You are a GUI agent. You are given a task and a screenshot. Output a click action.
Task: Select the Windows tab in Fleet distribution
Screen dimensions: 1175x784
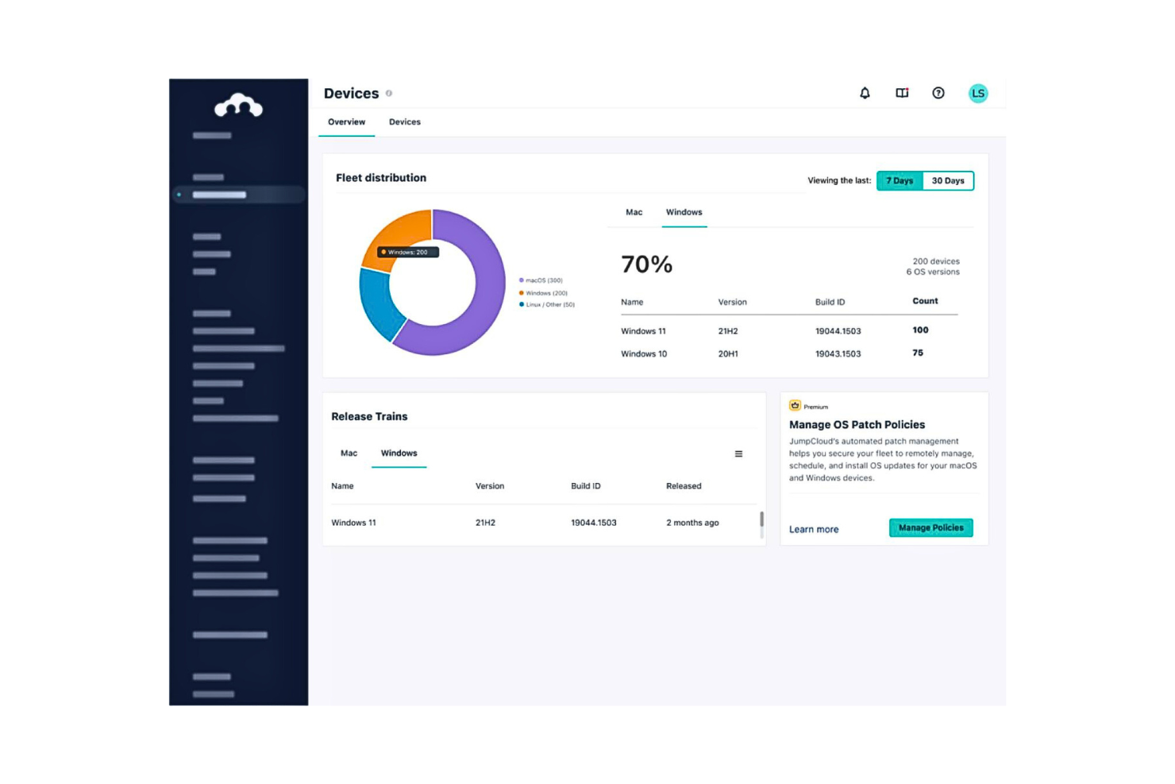coord(684,212)
